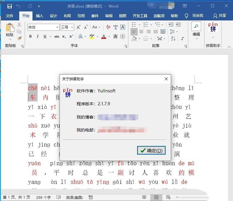
Task: Click the character border A icon
Action: point(123,27)
